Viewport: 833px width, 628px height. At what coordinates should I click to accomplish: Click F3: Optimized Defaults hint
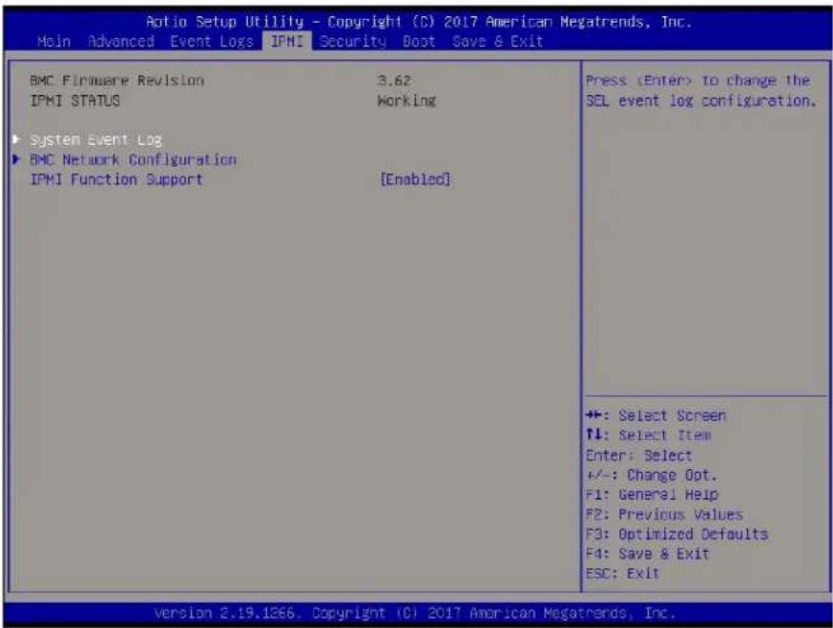click(677, 534)
